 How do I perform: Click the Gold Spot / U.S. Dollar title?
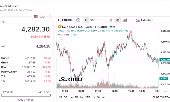[x=85, y=27]
